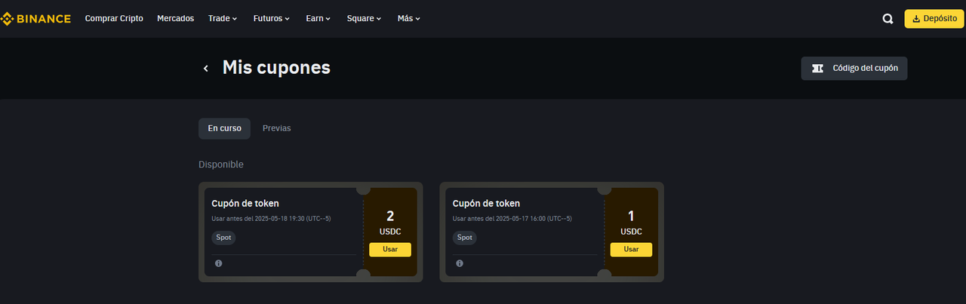Screen dimensions: 966x304
Task: Click Spot tag on 1 USDC coupon
Action: click(x=465, y=237)
